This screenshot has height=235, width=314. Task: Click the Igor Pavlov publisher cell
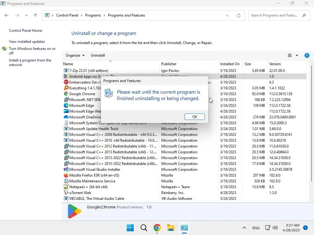[170, 71]
